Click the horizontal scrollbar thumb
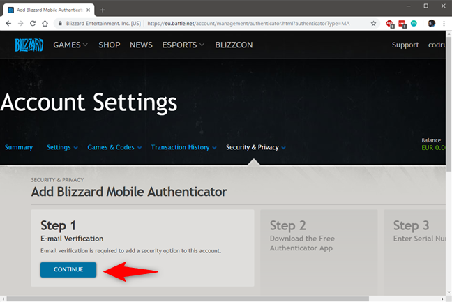 coord(188,299)
